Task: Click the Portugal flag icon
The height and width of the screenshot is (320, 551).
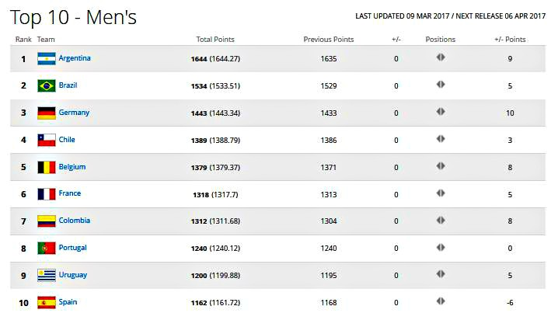Action: (47, 249)
